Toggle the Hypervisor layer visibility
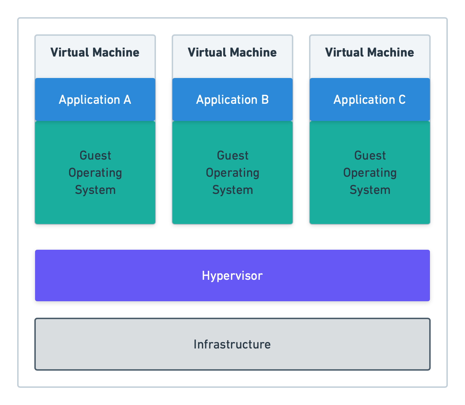 click(x=232, y=275)
